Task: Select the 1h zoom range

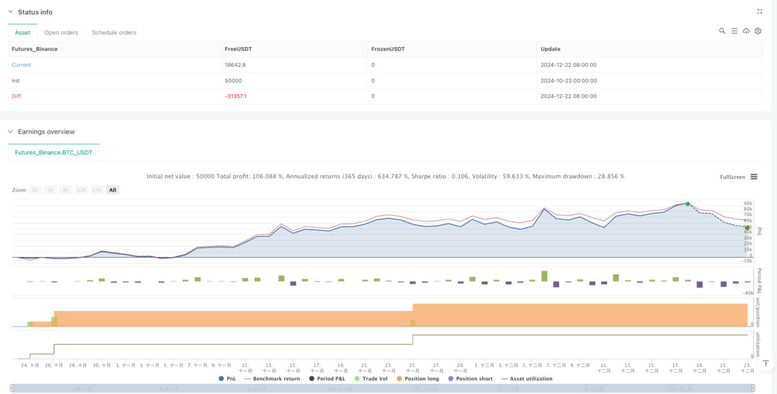Action: coord(35,190)
